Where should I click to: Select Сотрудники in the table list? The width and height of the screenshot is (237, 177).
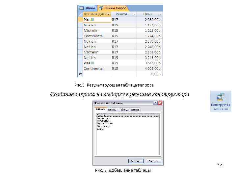pyautogui.click(x=128, y=126)
